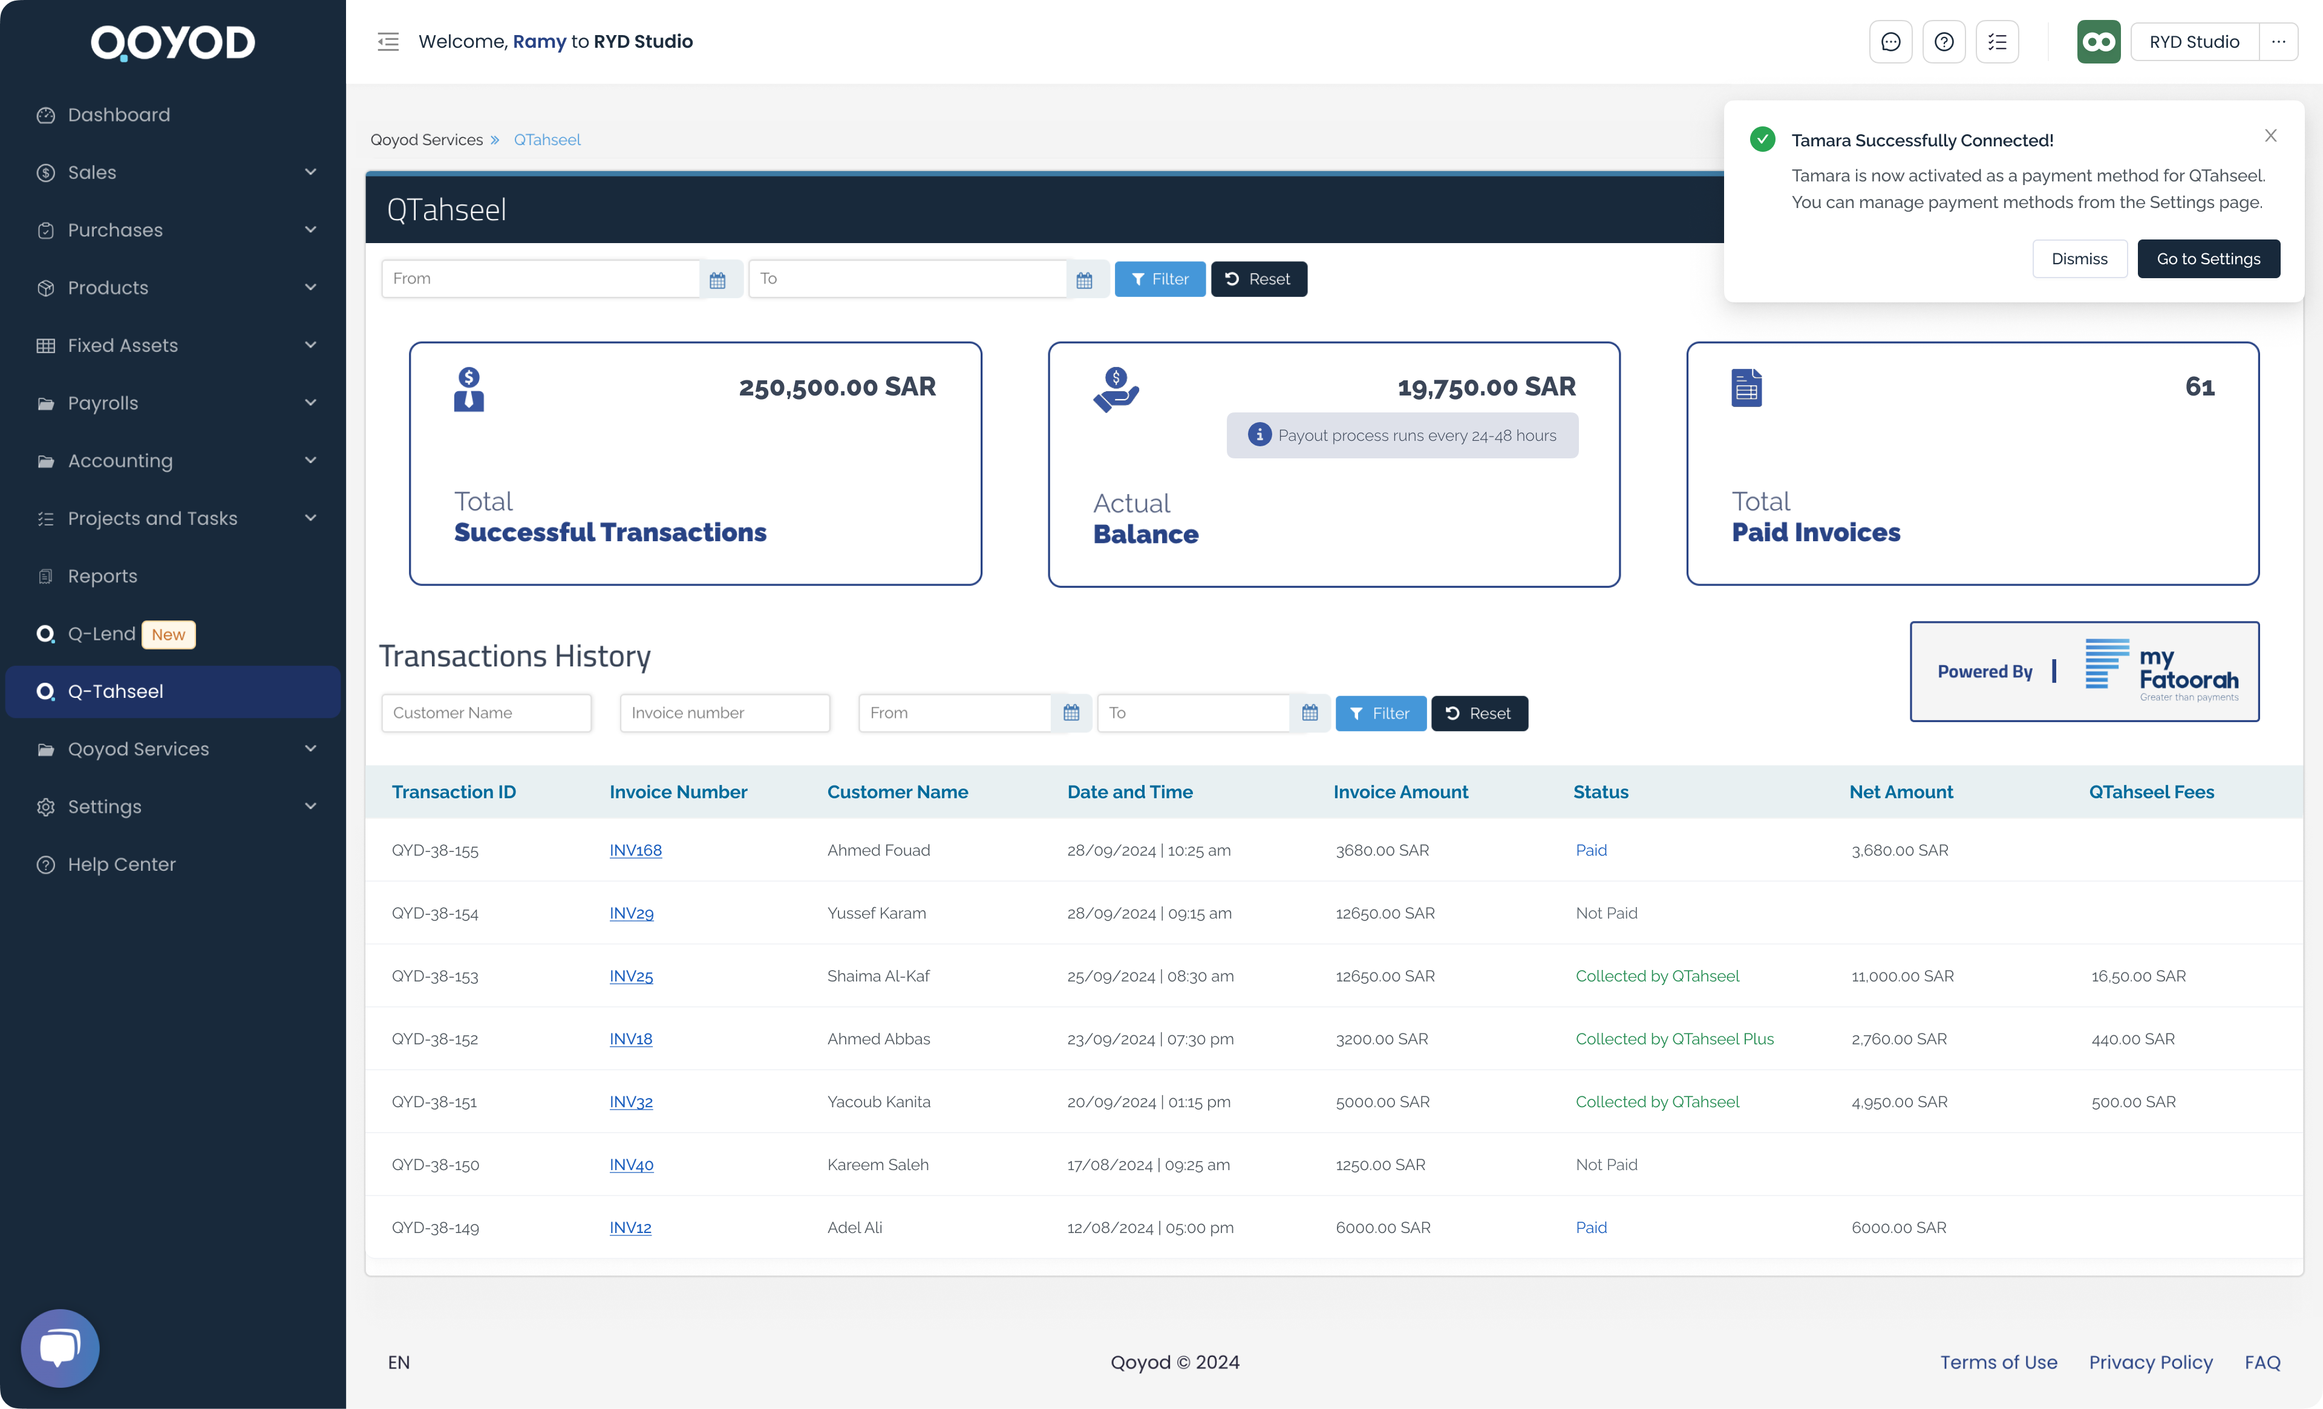2323x1409 pixels.
Task: Open calendar picker for Transactions History To date
Action: point(1310,714)
